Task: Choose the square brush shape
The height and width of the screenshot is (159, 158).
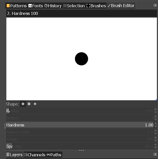Action: point(29,104)
